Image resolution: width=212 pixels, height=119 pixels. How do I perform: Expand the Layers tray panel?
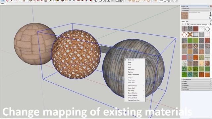pos(196,83)
